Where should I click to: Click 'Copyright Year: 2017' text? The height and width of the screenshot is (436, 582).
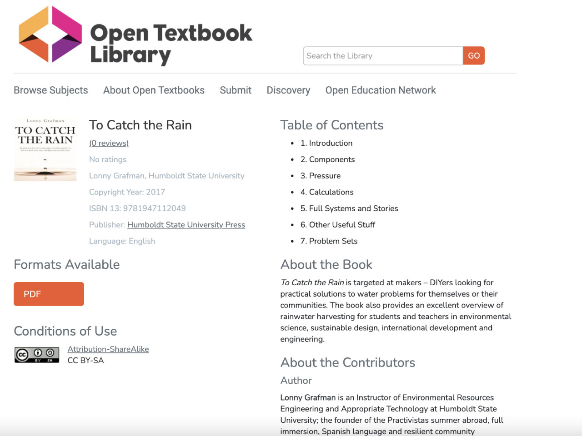coord(127,192)
